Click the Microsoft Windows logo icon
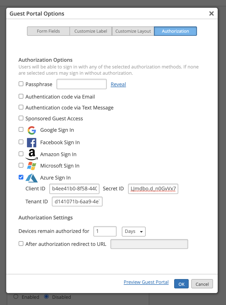Viewport: 226px width, 305px height. [32, 166]
